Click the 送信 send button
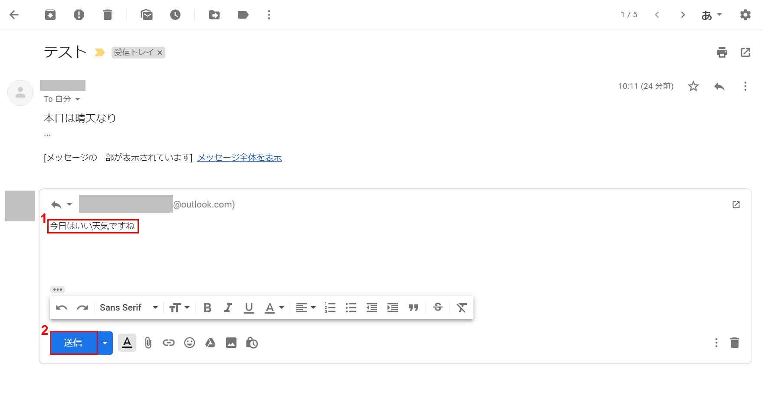 [x=74, y=343]
